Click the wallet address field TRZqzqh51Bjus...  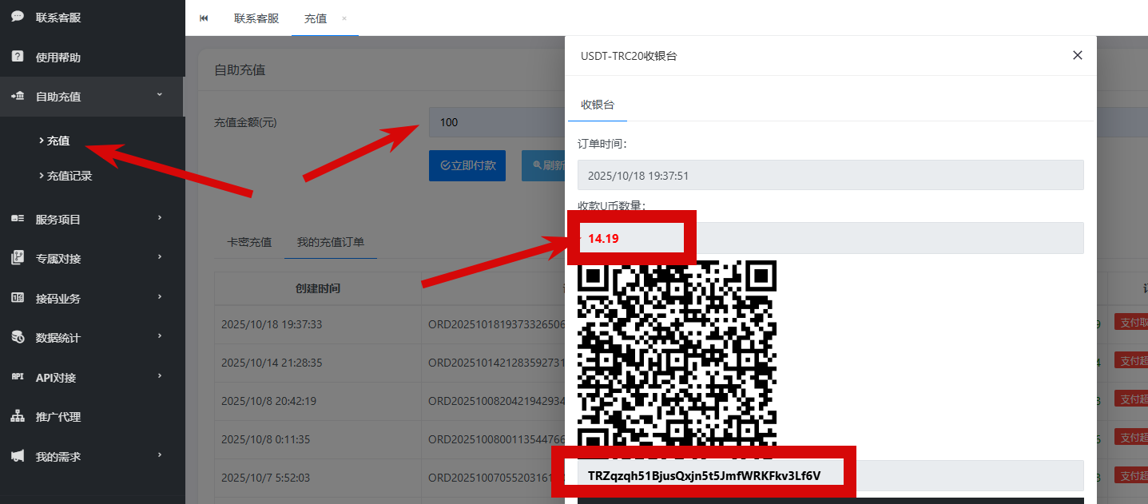pos(831,475)
